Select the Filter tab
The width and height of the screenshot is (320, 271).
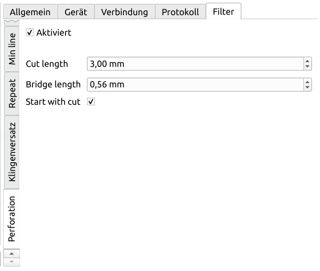pyautogui.click(x=223, y=12)
